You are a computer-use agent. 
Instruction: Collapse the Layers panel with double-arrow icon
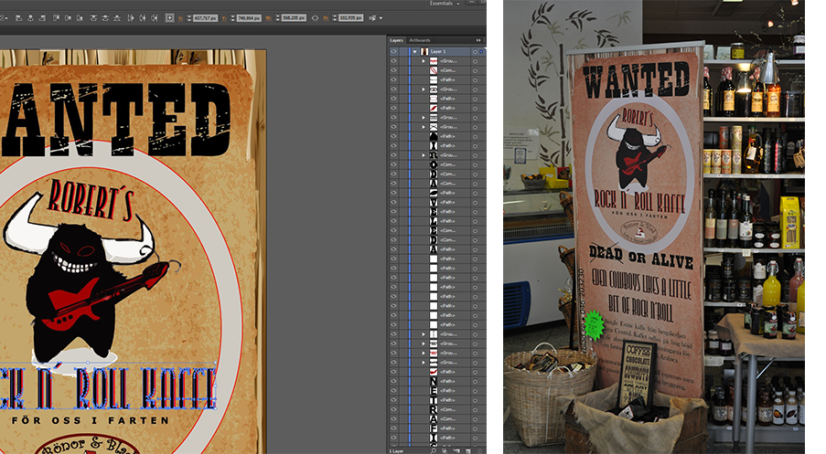478,40
